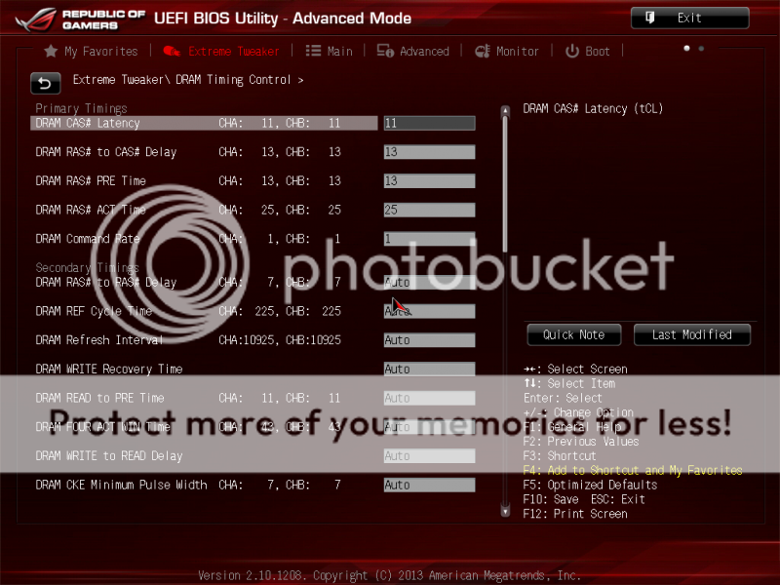The image size is (780, 585).
Task: Set the DRAM Command Rate field
Action: tap(429, 239)
